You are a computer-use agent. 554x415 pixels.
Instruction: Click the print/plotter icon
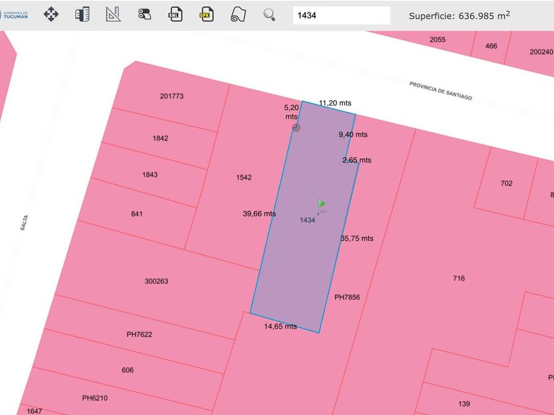click(x=144, y=14)
